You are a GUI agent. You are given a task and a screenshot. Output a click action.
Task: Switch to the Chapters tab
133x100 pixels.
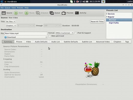[x=117, y=42]
